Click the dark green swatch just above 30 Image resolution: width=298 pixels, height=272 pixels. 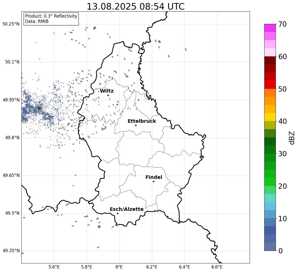[x=270, y=149]
